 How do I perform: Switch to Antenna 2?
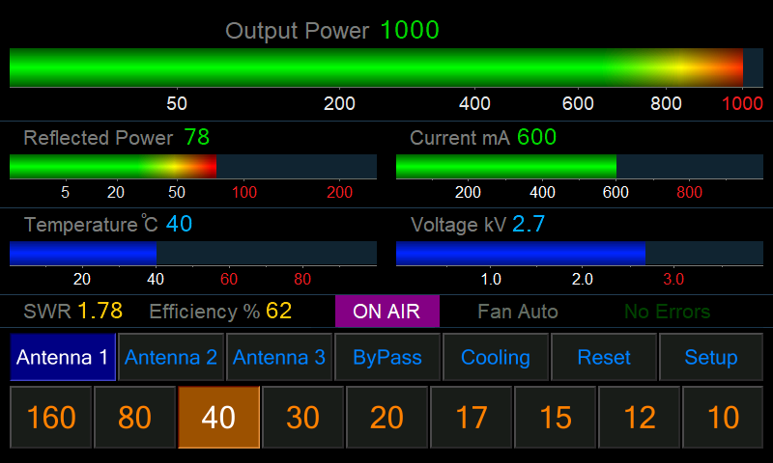171,357
